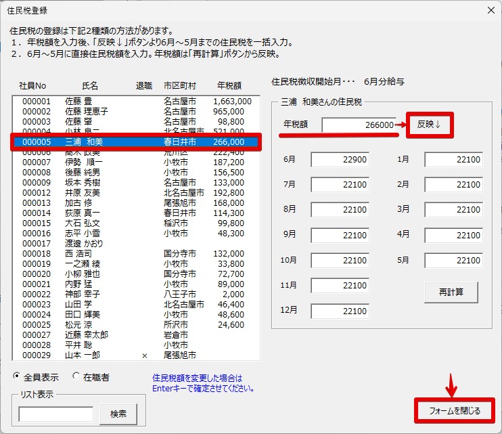This screenshot has height=434, width=502.
Task: Select employee 000012 井原 友美 row
Action: [x=136, y=192]
